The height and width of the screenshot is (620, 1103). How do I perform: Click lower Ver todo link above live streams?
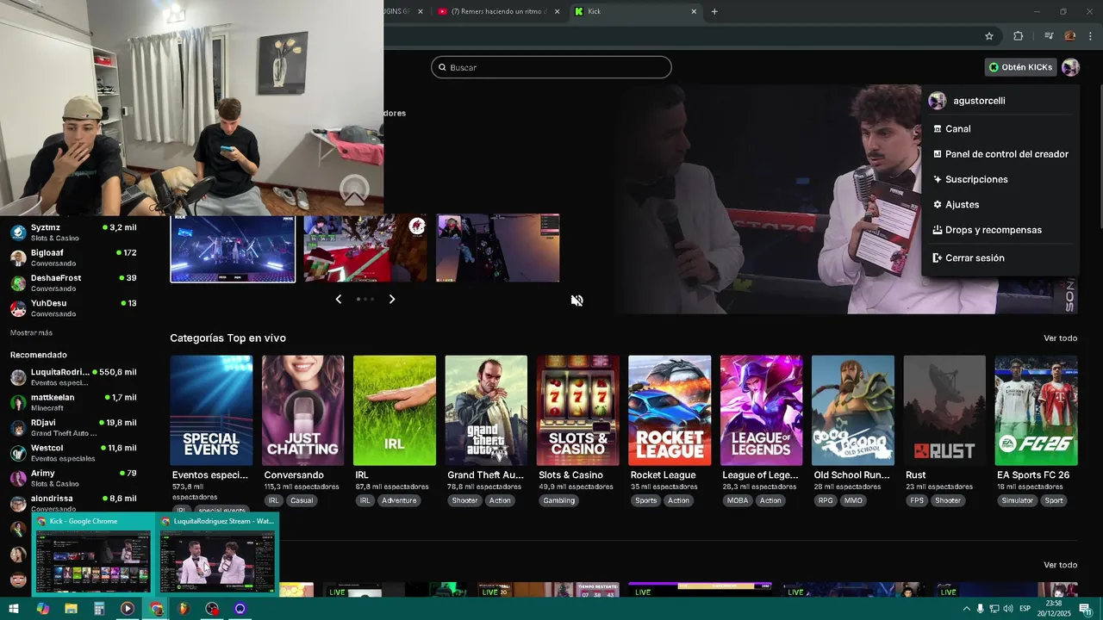click(x=1060, y=565)
